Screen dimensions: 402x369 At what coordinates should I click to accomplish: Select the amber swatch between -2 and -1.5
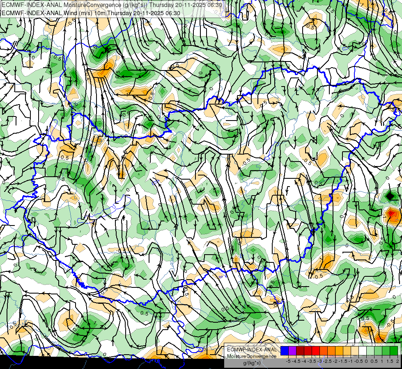pyautogui.click(x=339, y=351)
